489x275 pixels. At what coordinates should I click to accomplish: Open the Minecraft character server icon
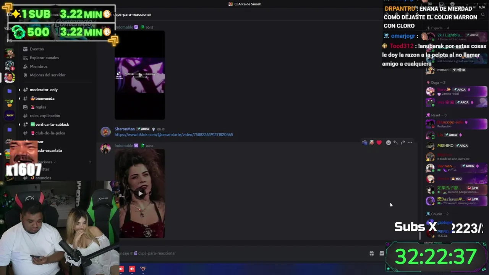click(x=10, y=53)
